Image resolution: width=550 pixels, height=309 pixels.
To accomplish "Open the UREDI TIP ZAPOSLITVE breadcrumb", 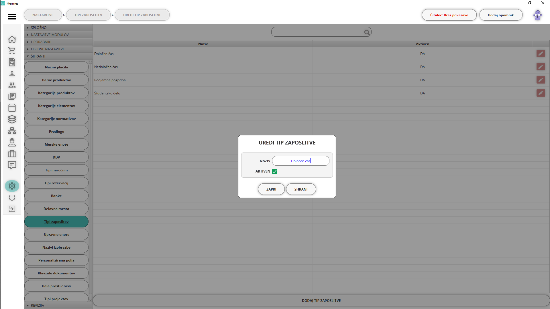I will (x=142, y=15).
